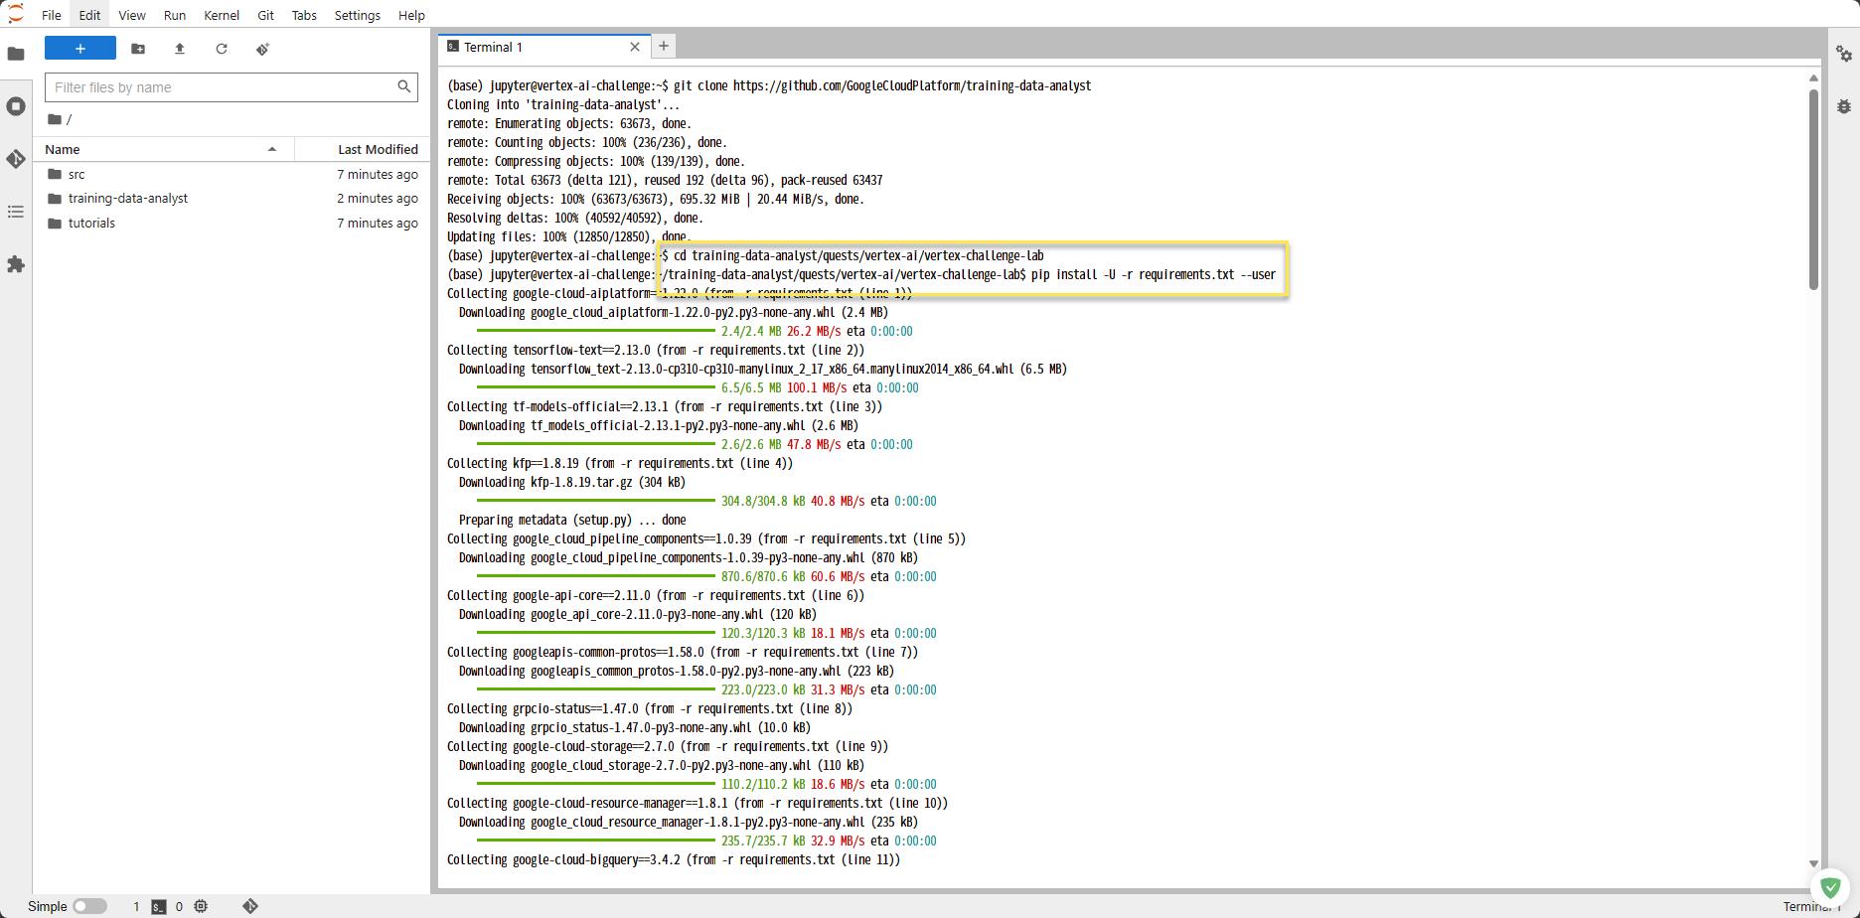
Task: Sort files by Name column arrow
Action: tap(271, 150)
